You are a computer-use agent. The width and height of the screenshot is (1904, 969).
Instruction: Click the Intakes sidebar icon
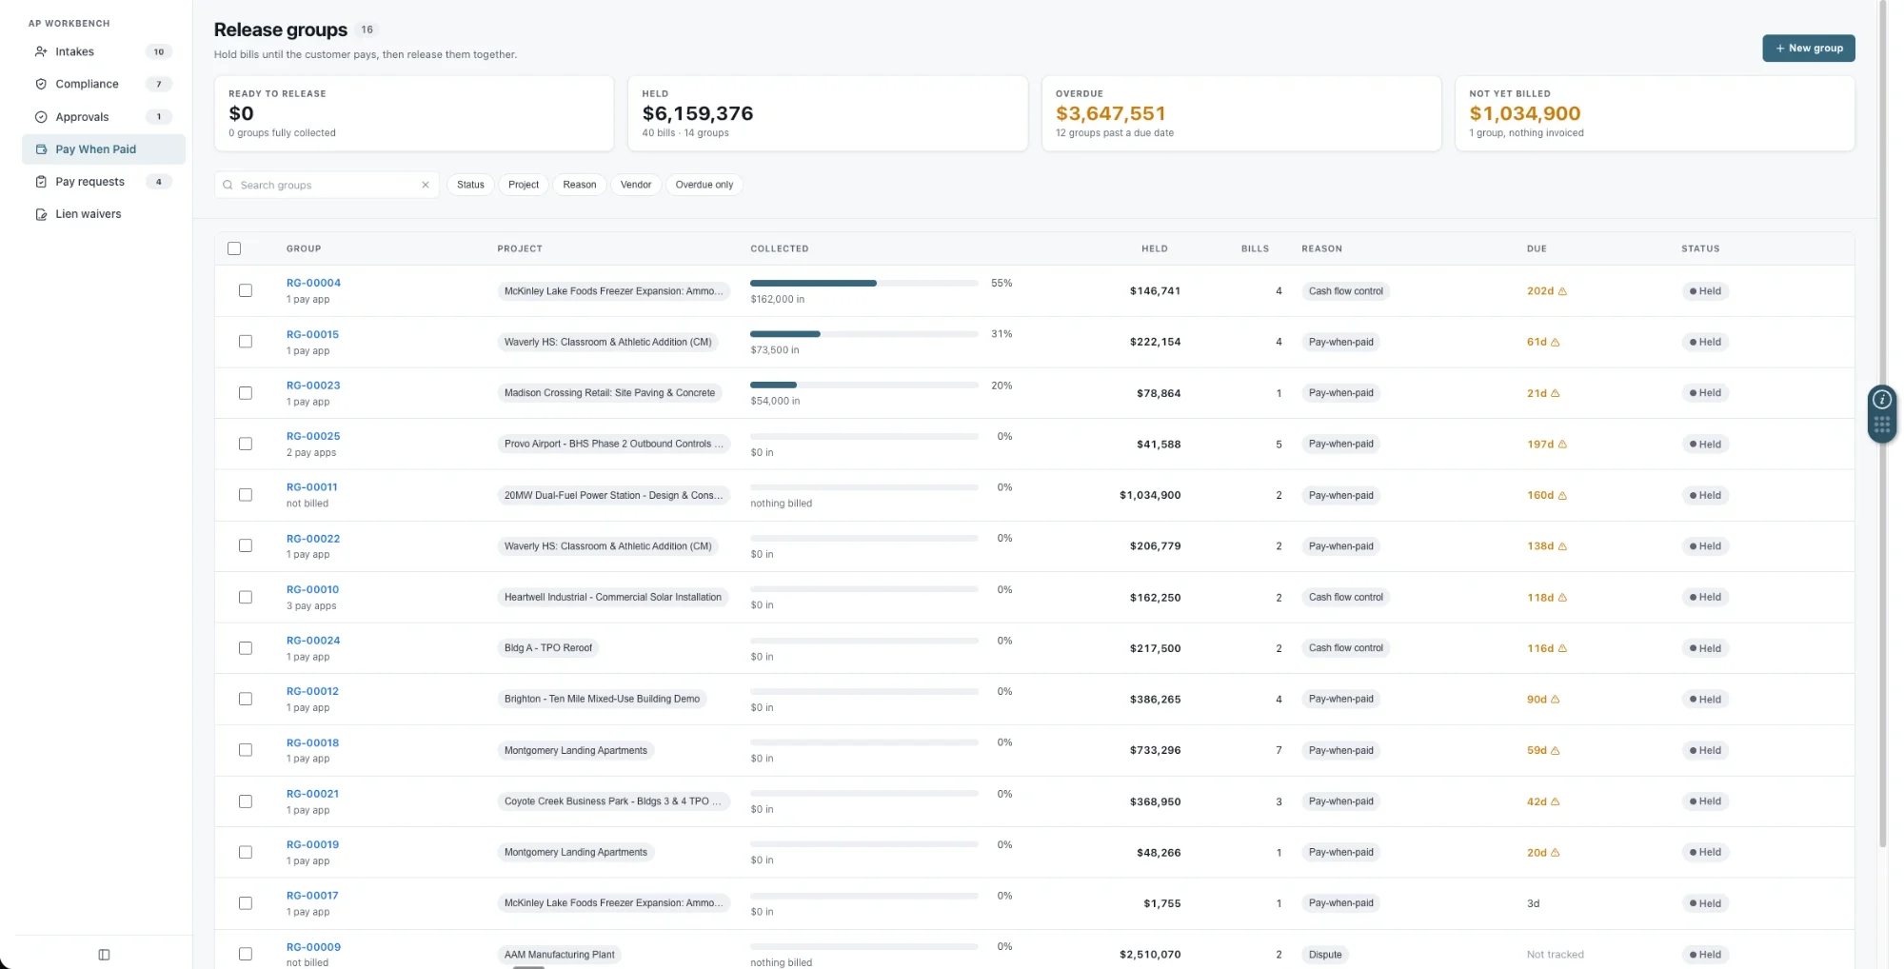coord(41,51)
